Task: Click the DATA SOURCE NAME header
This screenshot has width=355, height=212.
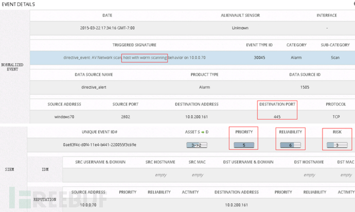Action: (94, 75)
